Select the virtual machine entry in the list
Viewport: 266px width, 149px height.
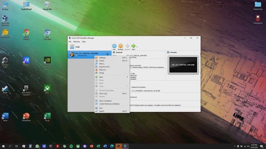pyautogui.click(x=89, y=54)
